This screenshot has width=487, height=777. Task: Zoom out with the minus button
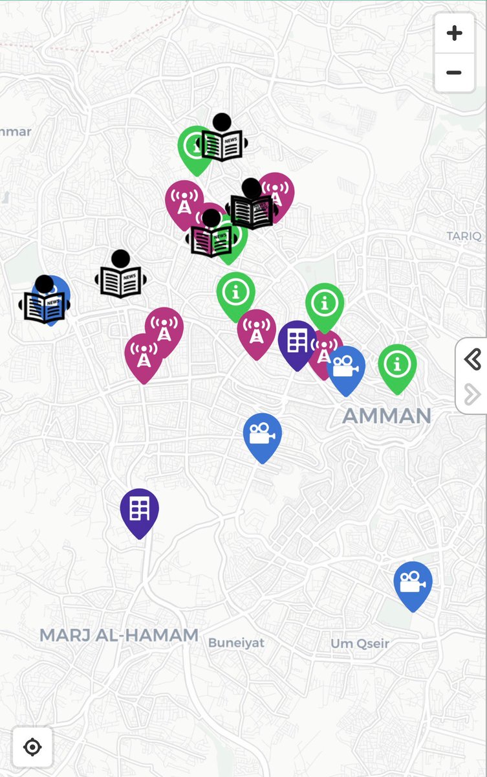pos(454,73)
